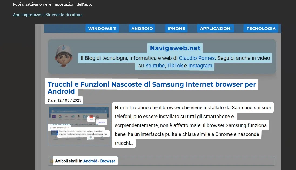Open the TikTok link
Screen dimensions: 296x170
(x=175, y=66)
